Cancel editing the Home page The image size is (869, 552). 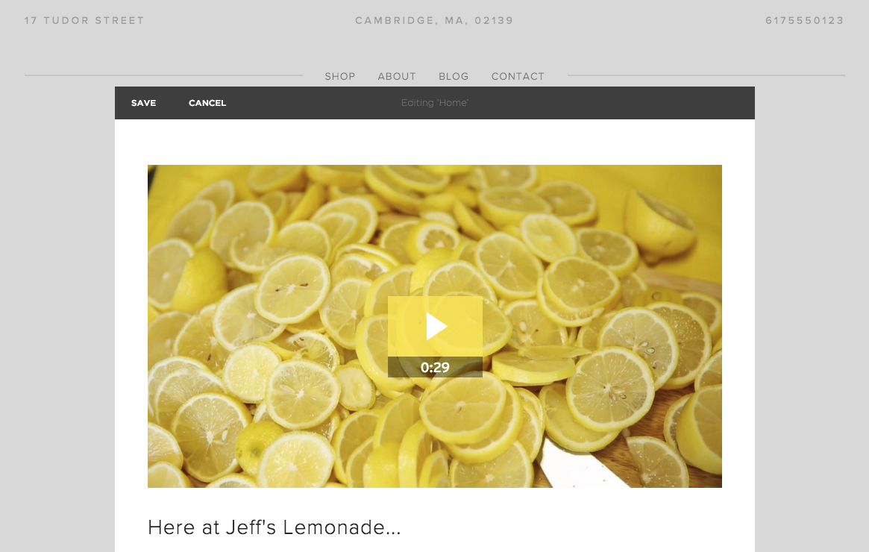(x=207, y=103)
